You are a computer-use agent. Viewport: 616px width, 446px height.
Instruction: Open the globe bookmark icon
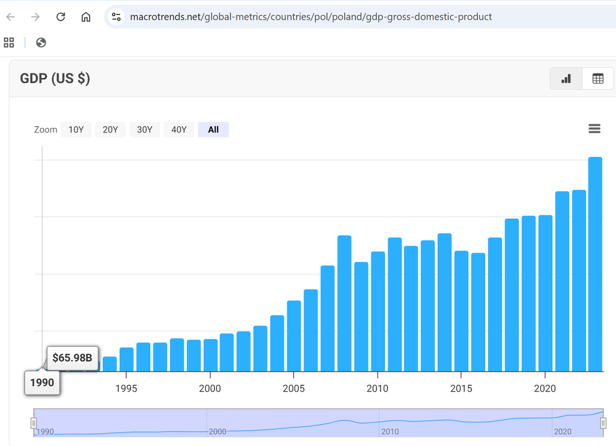pos(42,43)
